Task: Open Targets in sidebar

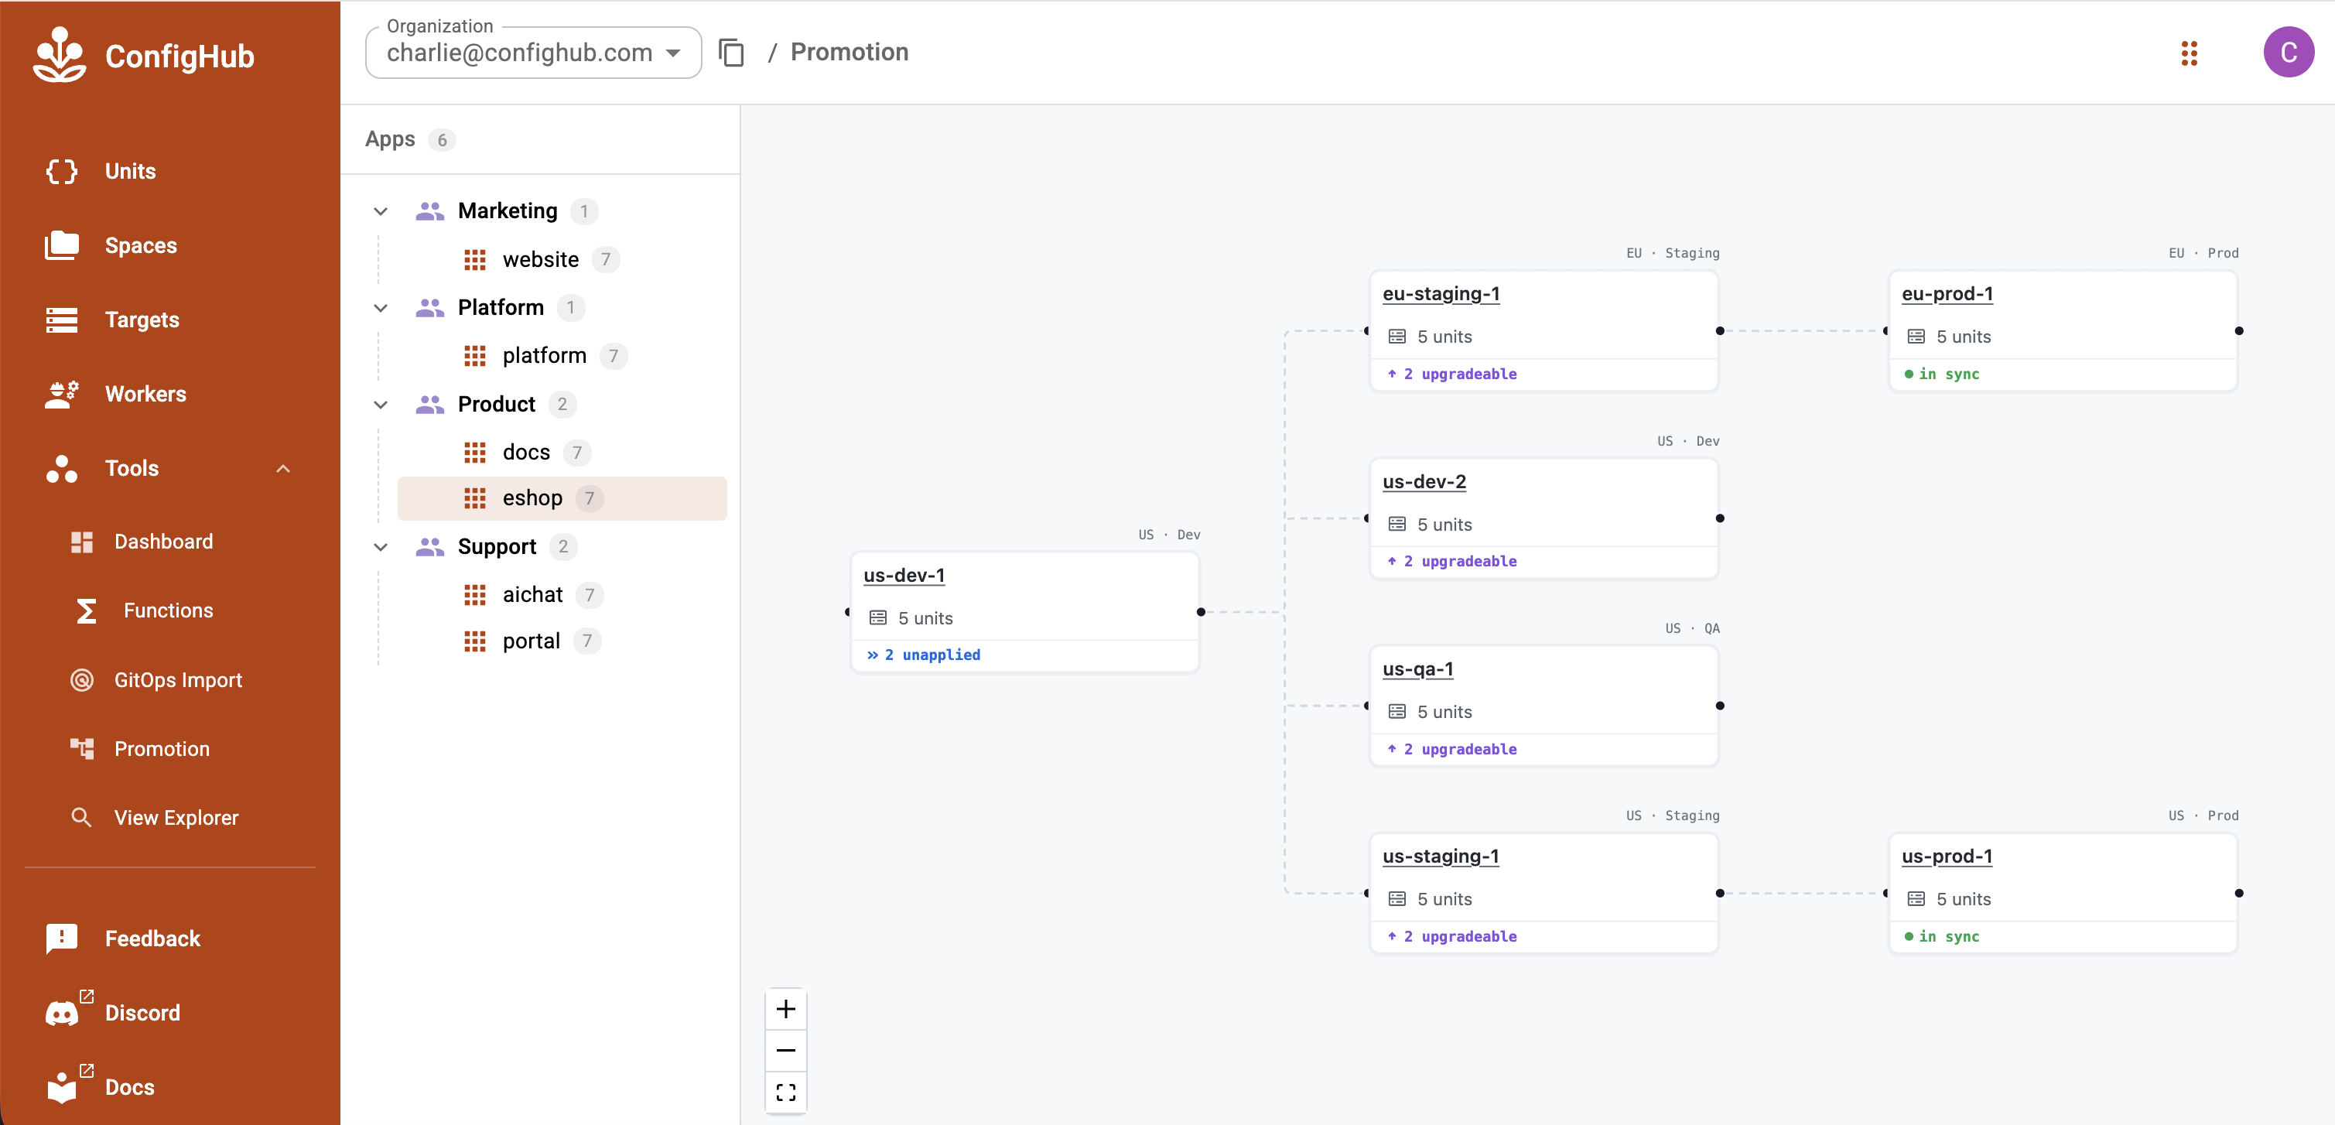Action: point(142,320)
